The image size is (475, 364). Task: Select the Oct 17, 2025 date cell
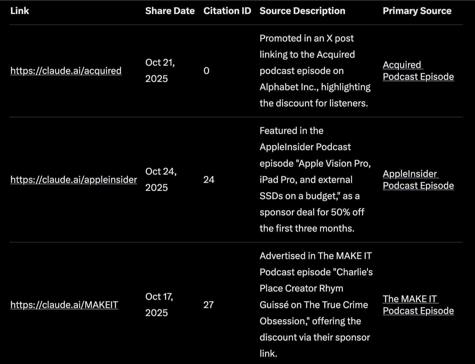pos(159,305)
